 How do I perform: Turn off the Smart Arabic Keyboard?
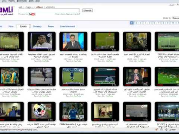point(79,14)
